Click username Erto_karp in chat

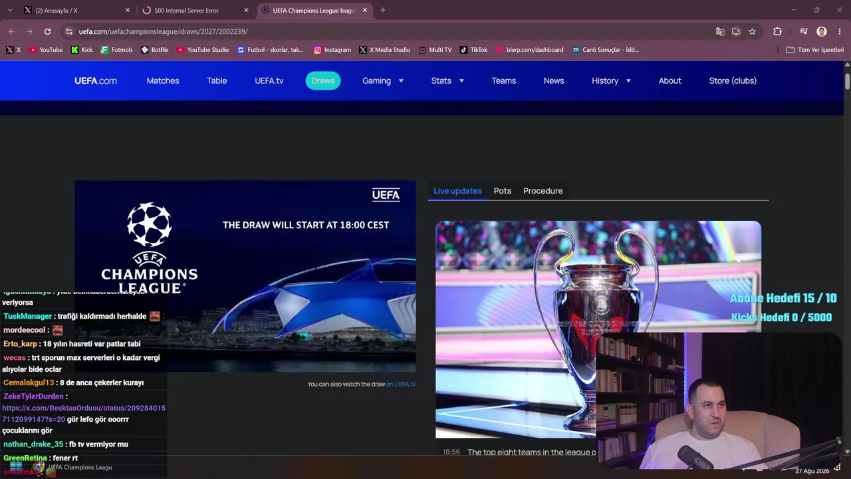(x=20, y=344)
